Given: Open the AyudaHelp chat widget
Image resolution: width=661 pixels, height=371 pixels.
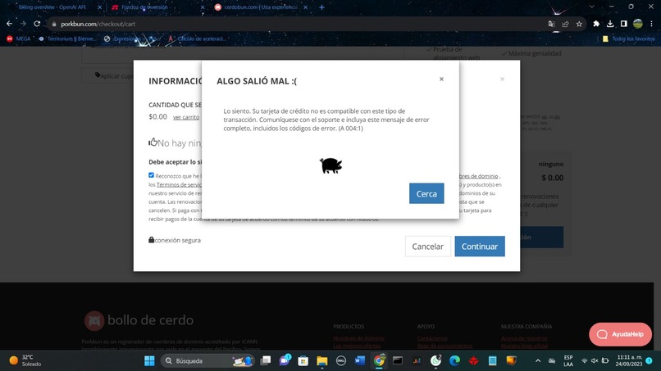Looking at the screenshot, I should (x=620, y=334).
